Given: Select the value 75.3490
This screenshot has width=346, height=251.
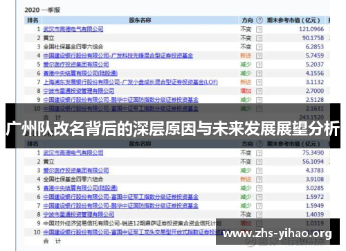Looking at the screenshot, I should pyautogui.click(x=313, y=153).
